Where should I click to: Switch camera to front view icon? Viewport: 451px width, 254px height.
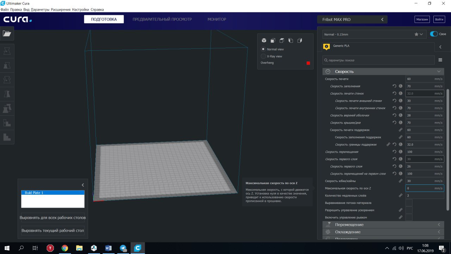point(273,41)
